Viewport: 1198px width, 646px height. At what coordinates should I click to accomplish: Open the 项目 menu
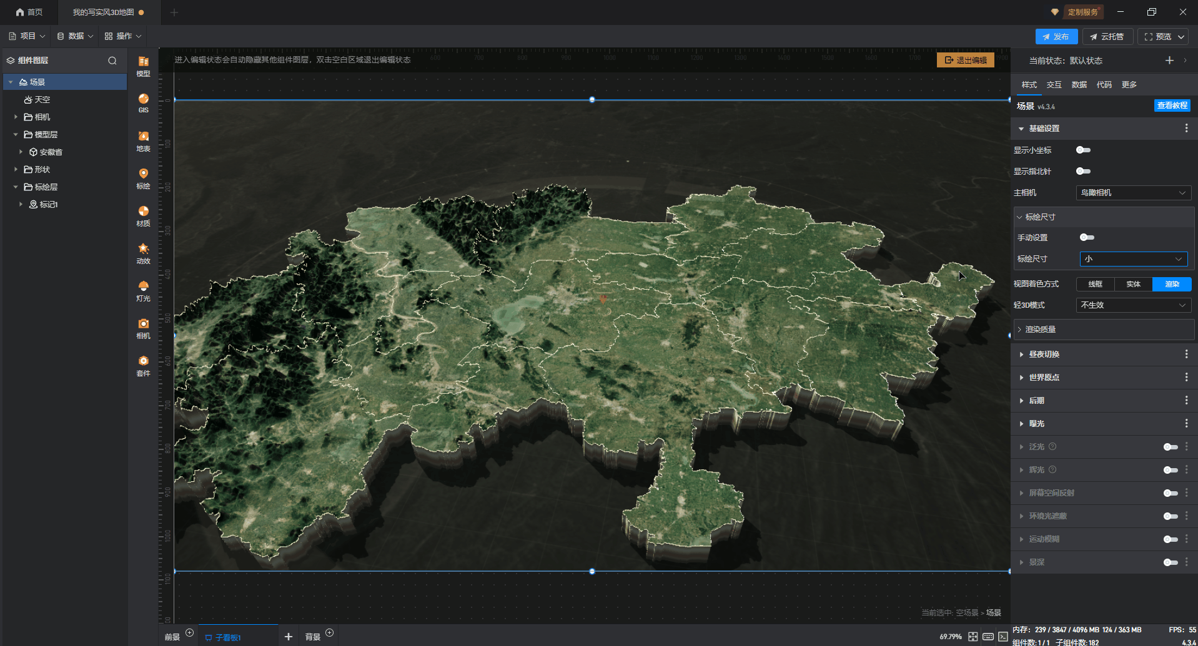click(x=27, y=36)
